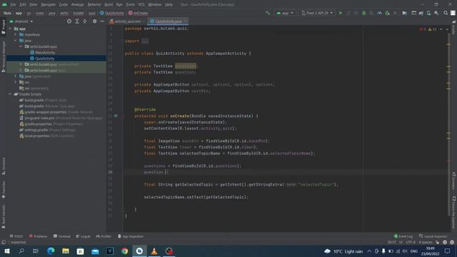Open the Refactor menu
The width and height of the screenshot is (457, 257).
[x=94, y=4]
